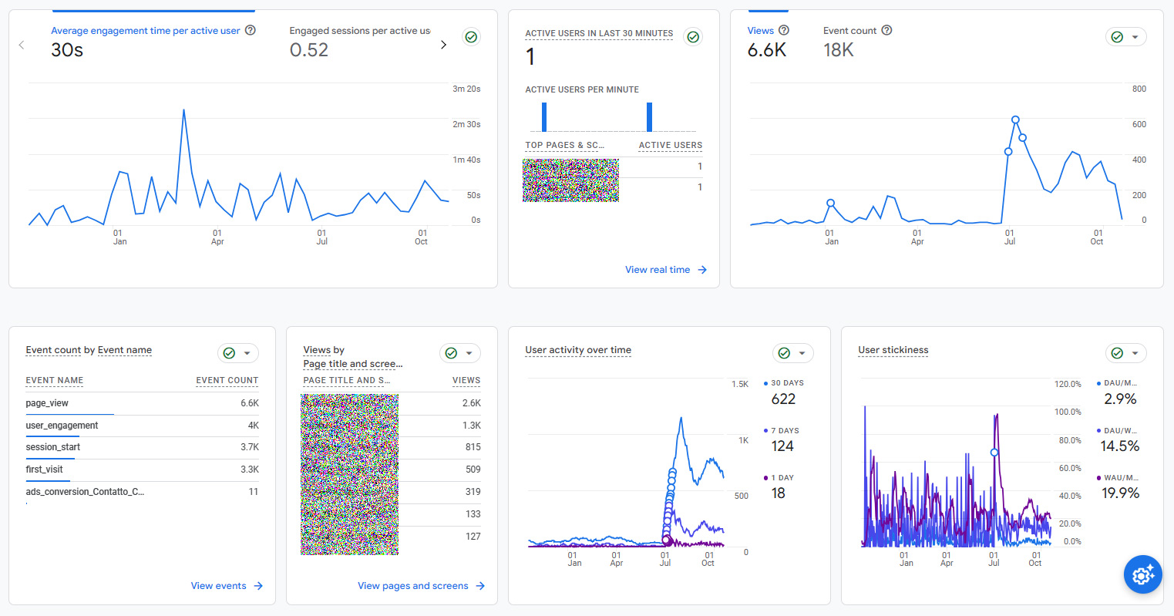The width and height of the screenshot is (1174, 616).
Task: Click peak data point on Views chart
Action: (1015, 119)
